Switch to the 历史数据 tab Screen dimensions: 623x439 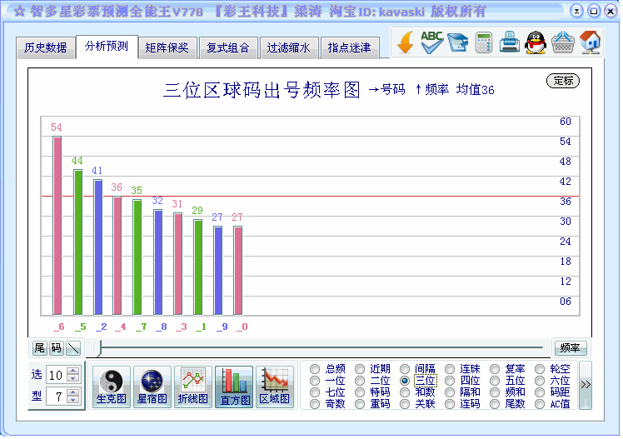pyautogui.click(x=45, y=47)
